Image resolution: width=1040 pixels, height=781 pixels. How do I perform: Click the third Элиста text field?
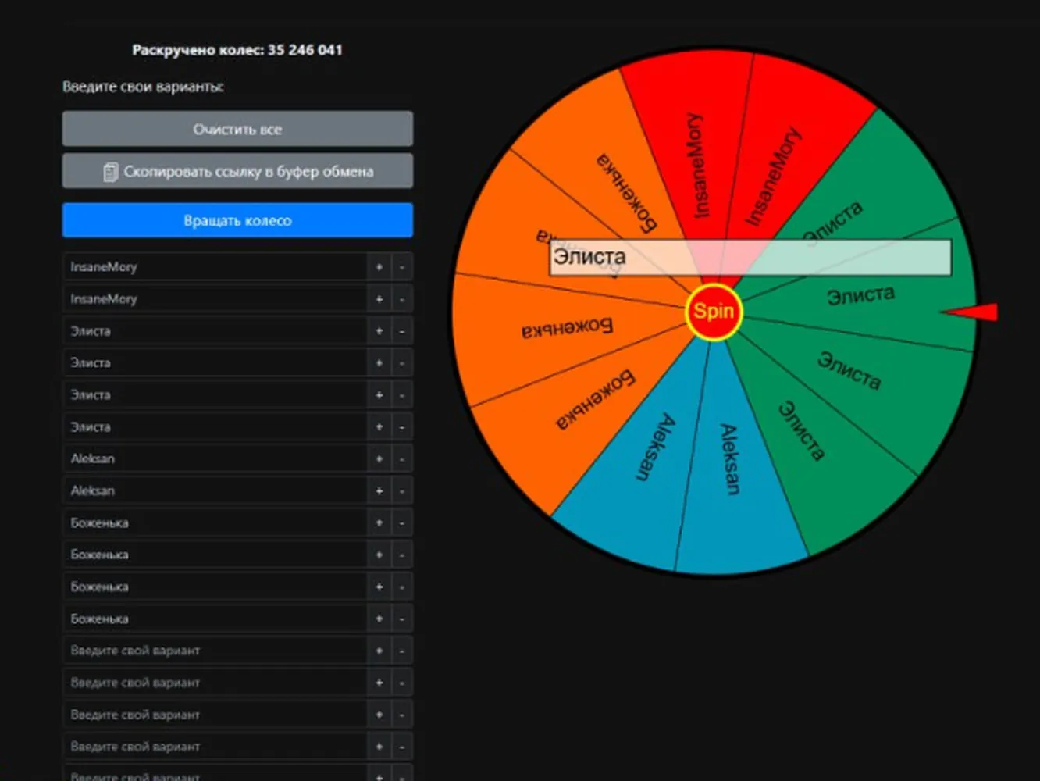[215, 394]
